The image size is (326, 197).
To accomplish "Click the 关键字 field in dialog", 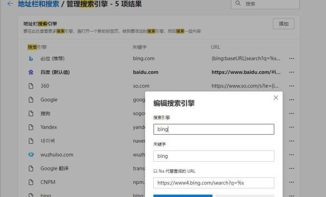I will coord(214,156).
